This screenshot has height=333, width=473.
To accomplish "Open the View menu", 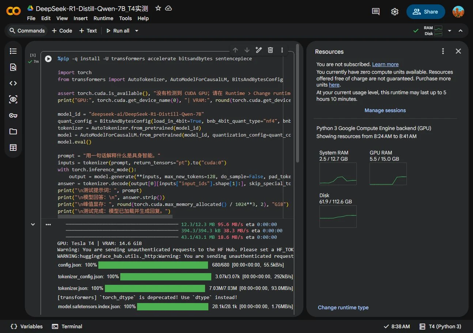I will point(62,18).
